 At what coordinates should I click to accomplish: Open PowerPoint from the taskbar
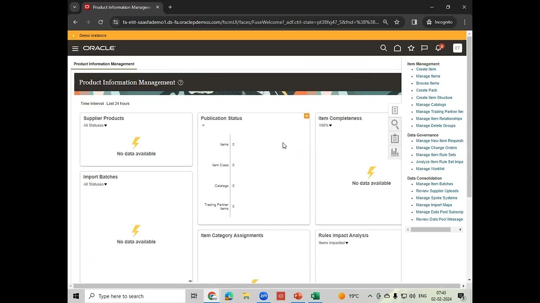click(x=298, y=296)
